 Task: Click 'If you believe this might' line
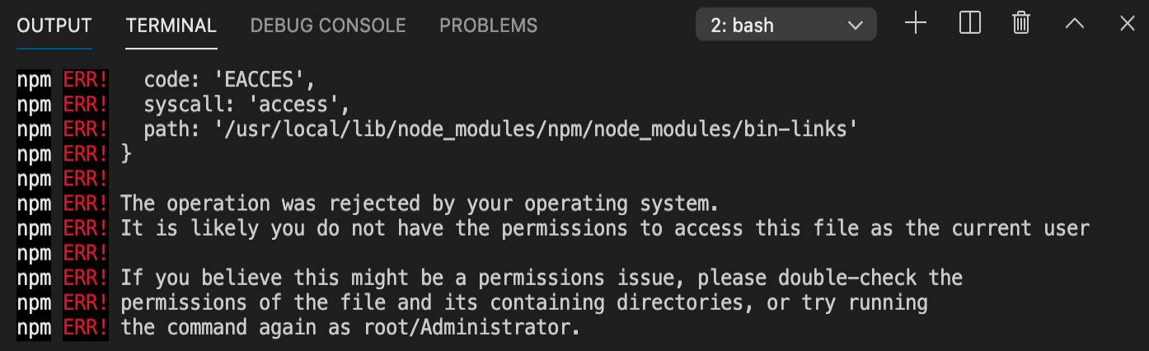tap(542, 278)
